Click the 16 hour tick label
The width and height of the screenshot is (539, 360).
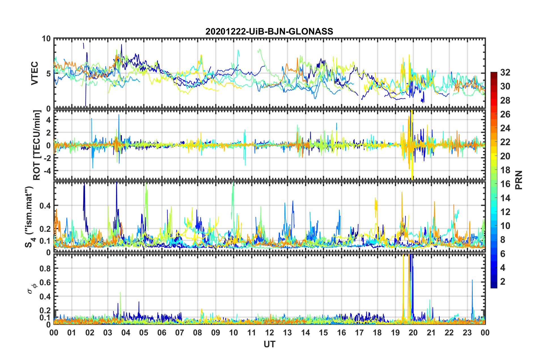[341, 333]
